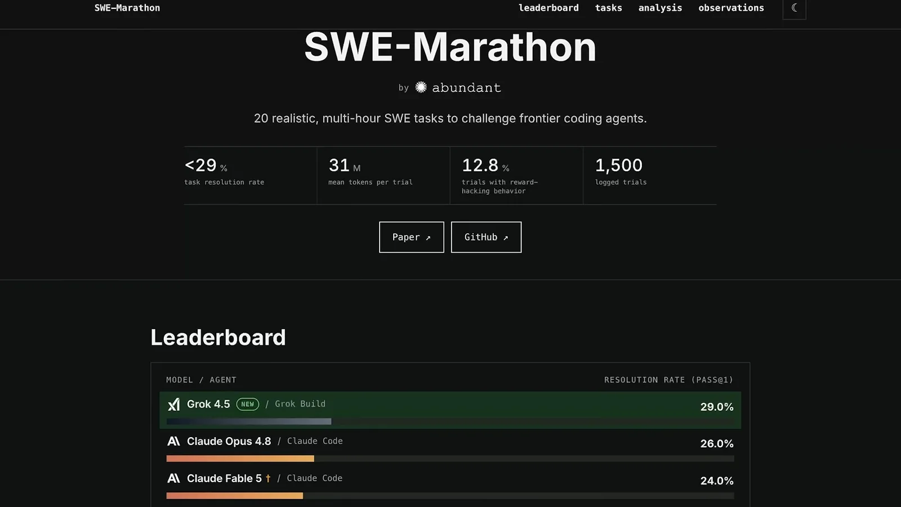Screen dimensions: 901x507
Task: Click the Anthropic logo beside Claude Opus 4.8
Action: 173,441
